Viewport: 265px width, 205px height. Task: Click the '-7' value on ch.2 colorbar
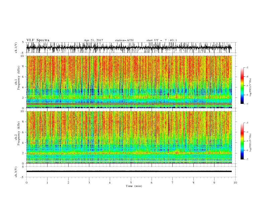point(247,159)
